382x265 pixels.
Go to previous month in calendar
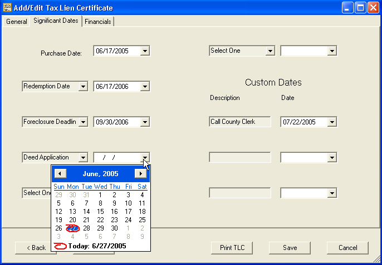pos(60,173)
